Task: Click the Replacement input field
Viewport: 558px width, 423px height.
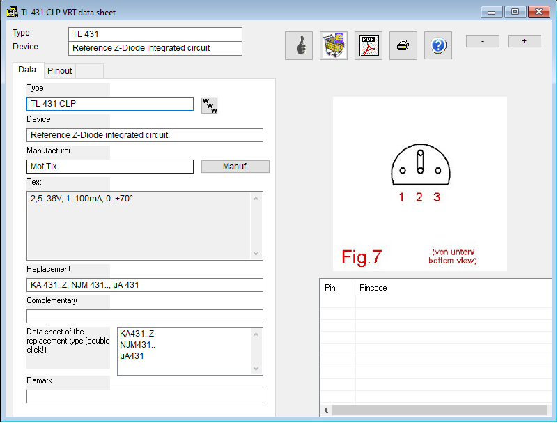Action: coord(145,285)
